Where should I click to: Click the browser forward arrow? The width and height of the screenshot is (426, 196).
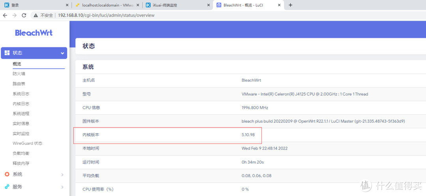15,15
